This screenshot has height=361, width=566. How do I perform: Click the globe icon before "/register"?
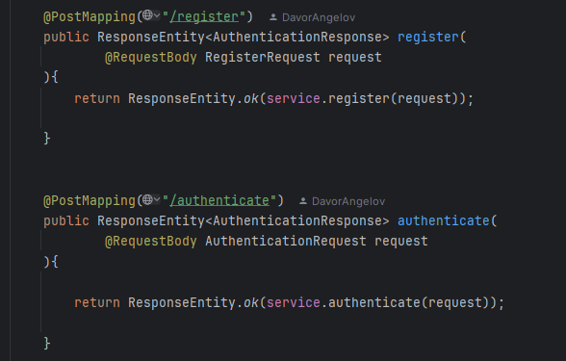(147, 15)
